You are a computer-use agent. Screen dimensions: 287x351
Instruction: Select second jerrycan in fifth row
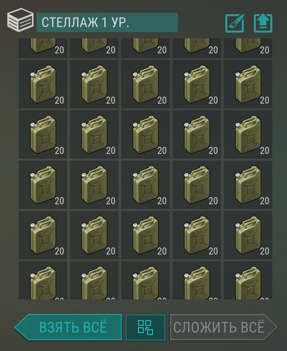pos(94,235)
